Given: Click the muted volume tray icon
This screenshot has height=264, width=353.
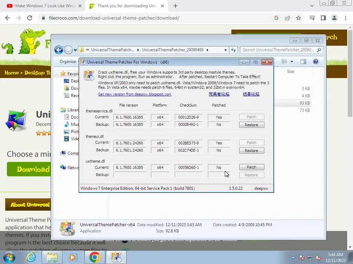Looking at the screenshot, I should (x=318, y=258).
